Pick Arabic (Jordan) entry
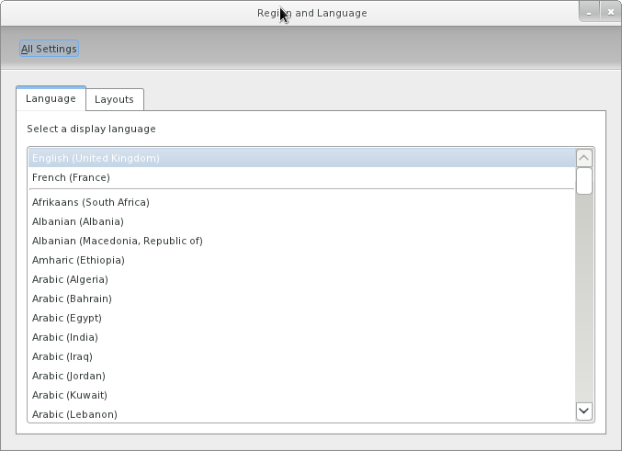 (x=68, y=376)
